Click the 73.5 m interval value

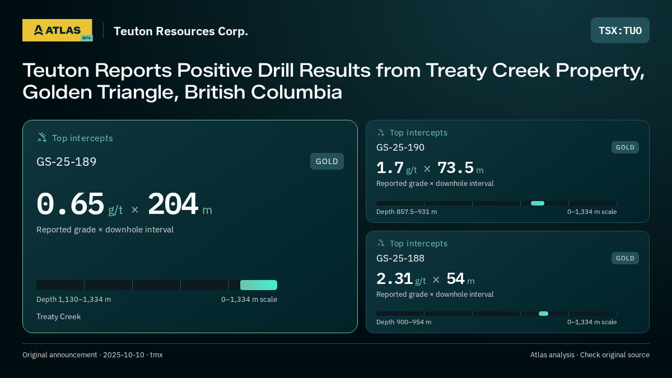460,168
